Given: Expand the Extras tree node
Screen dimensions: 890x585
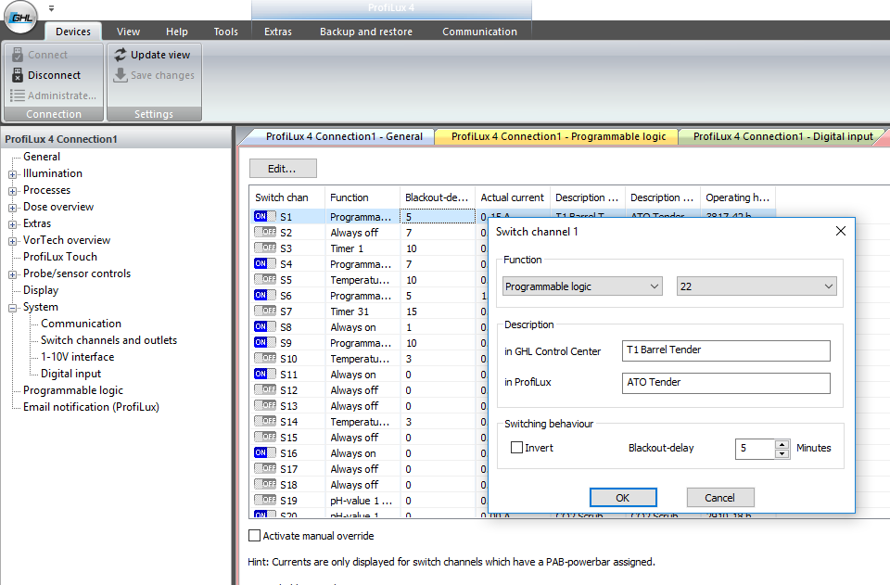Looking at the screenshot, I should click(x=12, y=224).
